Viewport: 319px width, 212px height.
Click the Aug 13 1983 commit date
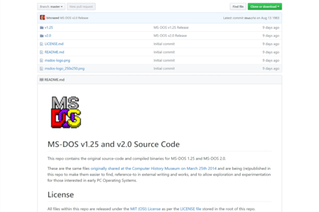[x=270, y=18]
